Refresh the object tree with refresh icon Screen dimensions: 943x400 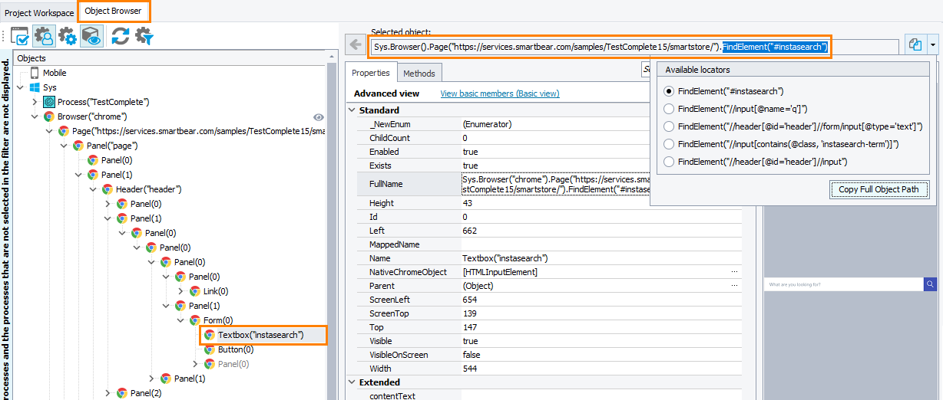[x=120, y=36]
